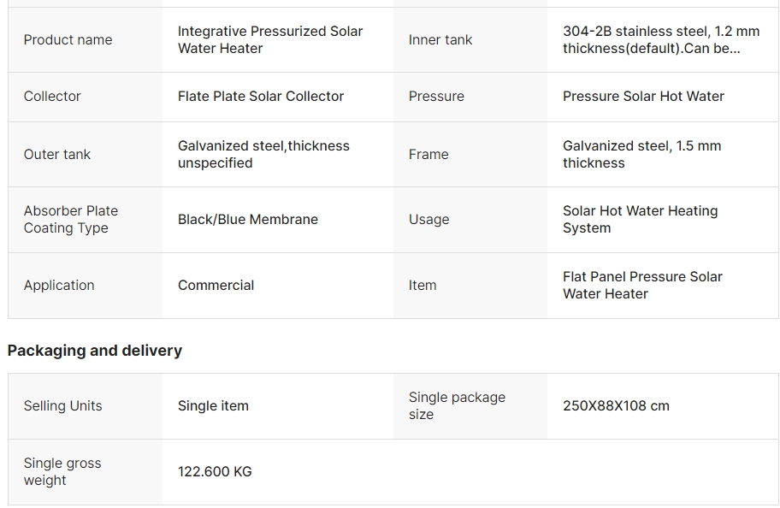Select the "Flat Panel Pressure Solar Water Heater" text

[642, 286]
